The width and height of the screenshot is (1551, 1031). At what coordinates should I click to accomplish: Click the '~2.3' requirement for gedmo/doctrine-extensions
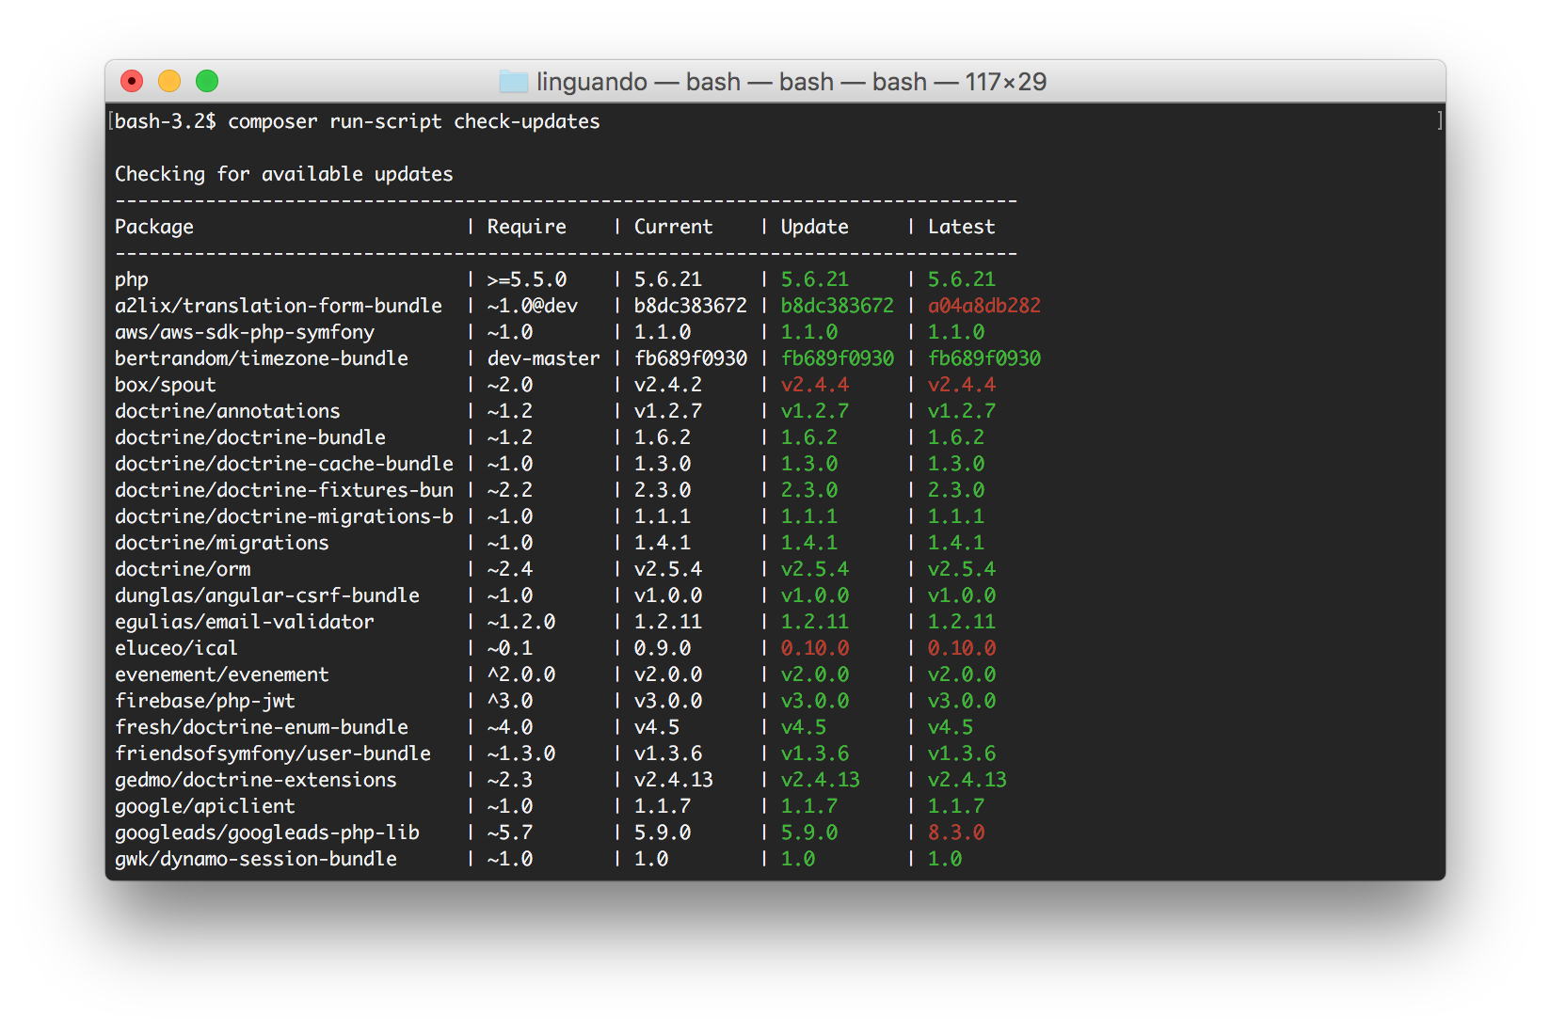510,780
